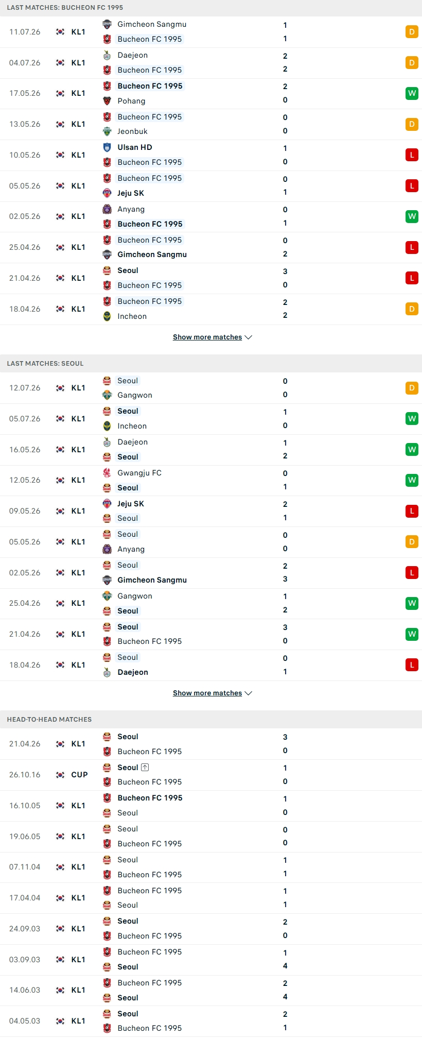The image size is (422, 1039).
Task: Select the CUP head-to-head match from 26.10.16
Action: (x=211, y=775)
